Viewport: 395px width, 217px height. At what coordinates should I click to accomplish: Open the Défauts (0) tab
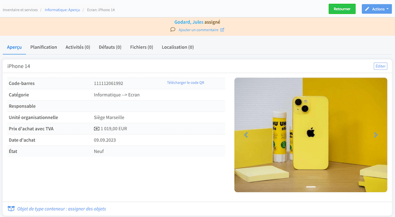tap(110, 47)
